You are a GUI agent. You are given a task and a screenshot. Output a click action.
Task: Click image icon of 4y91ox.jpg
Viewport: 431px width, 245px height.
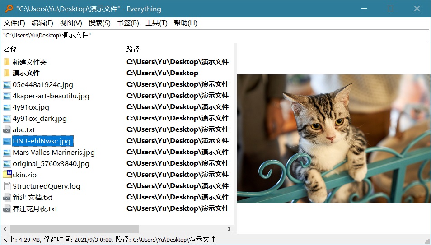tap(7, 107)
